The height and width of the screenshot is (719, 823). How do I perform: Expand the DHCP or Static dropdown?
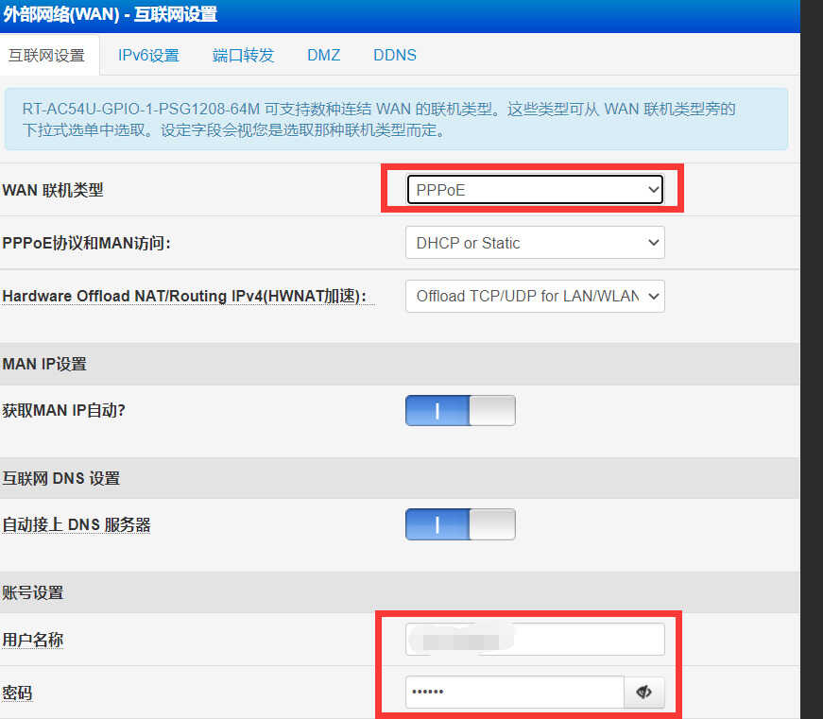pos(535,243)
